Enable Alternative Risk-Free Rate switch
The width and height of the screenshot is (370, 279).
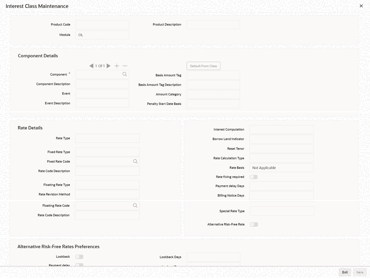254,225
